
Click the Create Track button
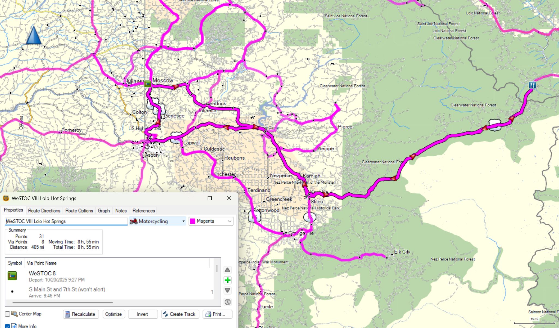tap(180, 314)
